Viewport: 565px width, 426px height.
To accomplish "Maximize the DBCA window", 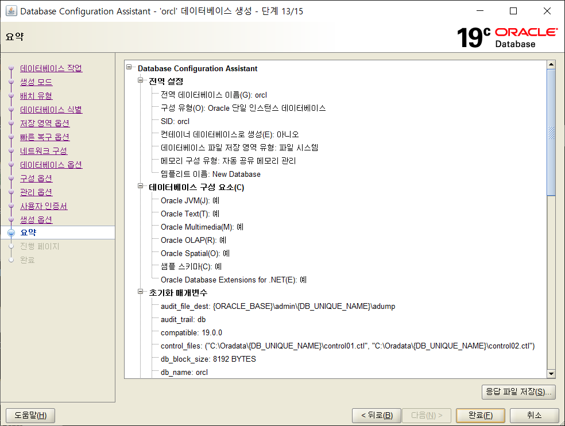I will click(513, 11).
